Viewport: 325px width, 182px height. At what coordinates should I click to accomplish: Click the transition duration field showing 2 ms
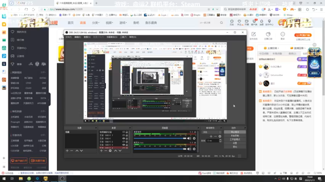(x=212, y=141)
